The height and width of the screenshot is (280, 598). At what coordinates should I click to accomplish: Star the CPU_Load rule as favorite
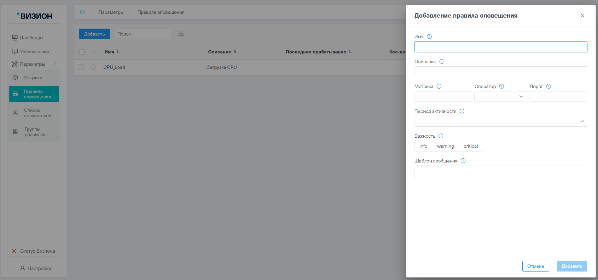coord(93,67)
